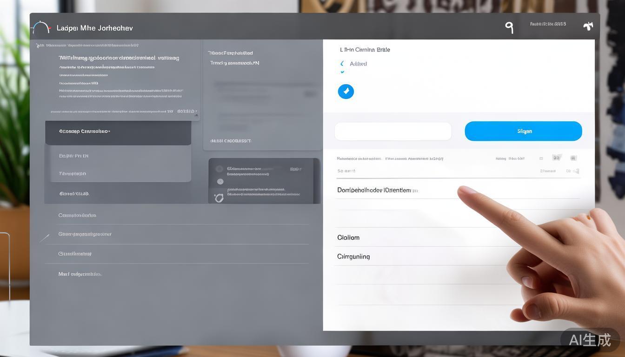Select the highlighted 'Ctosaep Cirvsaitieo' menu item
The width and height of the screenshot is (625, 357).
point(118,132)
